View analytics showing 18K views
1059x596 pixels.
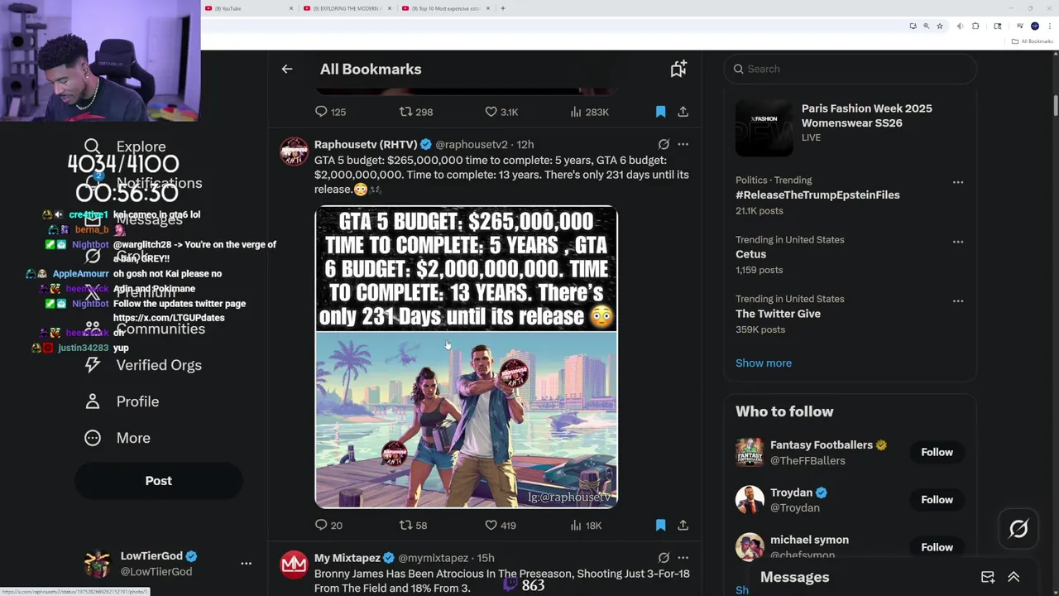[x=586, y=525]
